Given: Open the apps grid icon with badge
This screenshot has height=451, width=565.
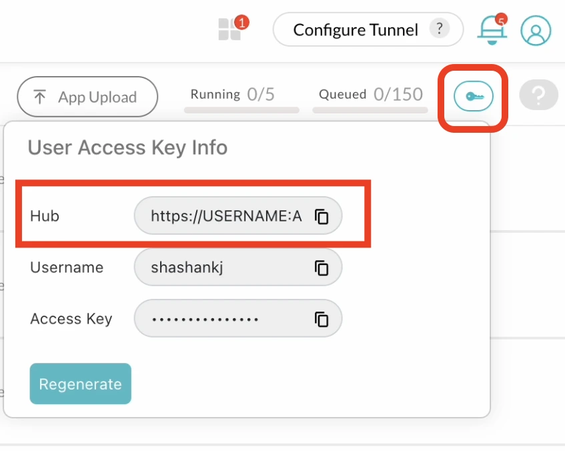Looking at the screenshot, I should (x=230, y=29).
